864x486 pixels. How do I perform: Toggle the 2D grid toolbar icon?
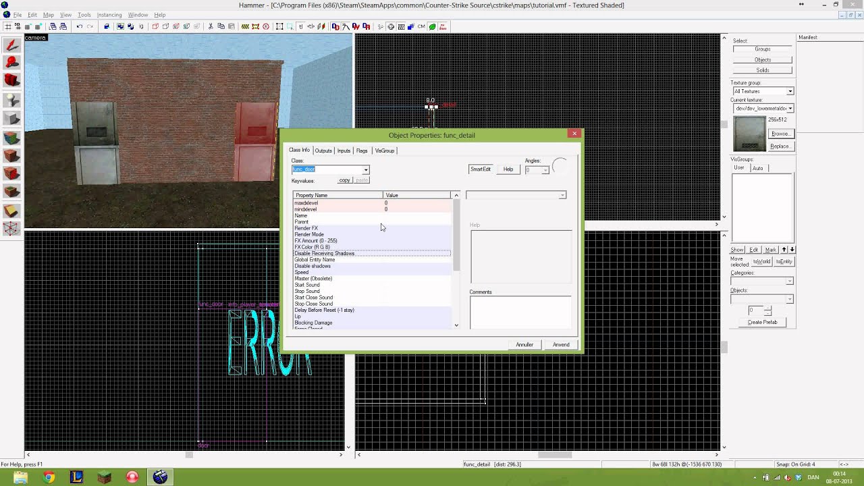click(7, 26)
